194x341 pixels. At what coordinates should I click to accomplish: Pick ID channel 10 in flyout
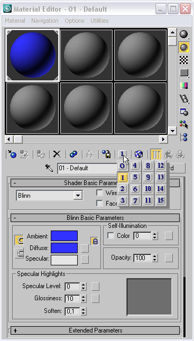tap(148, 189)
